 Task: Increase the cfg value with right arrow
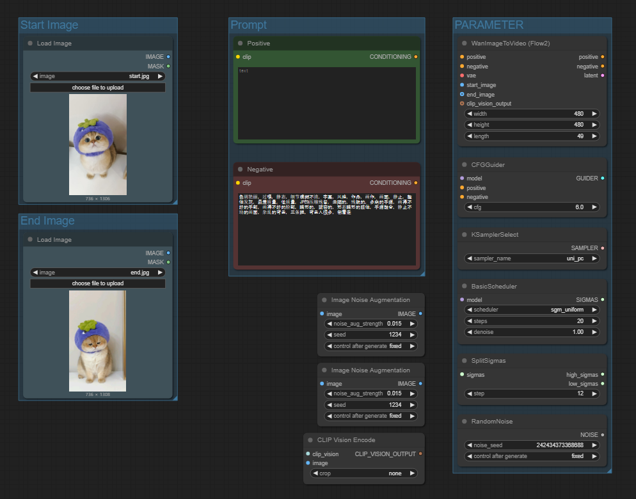(594, 207)
